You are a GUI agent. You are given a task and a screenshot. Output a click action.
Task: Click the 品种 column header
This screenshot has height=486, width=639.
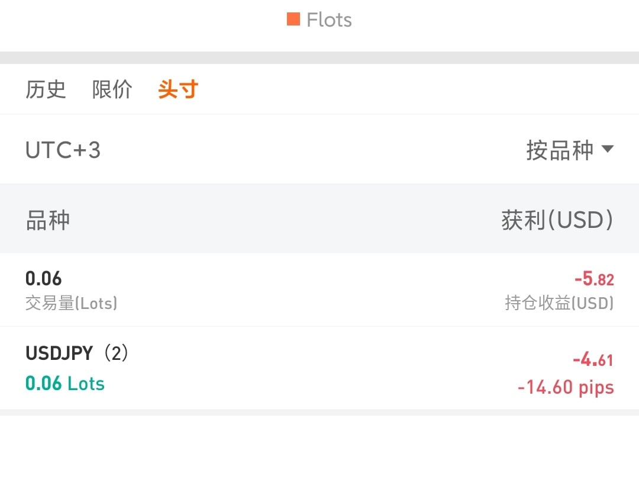pos(48,220)
